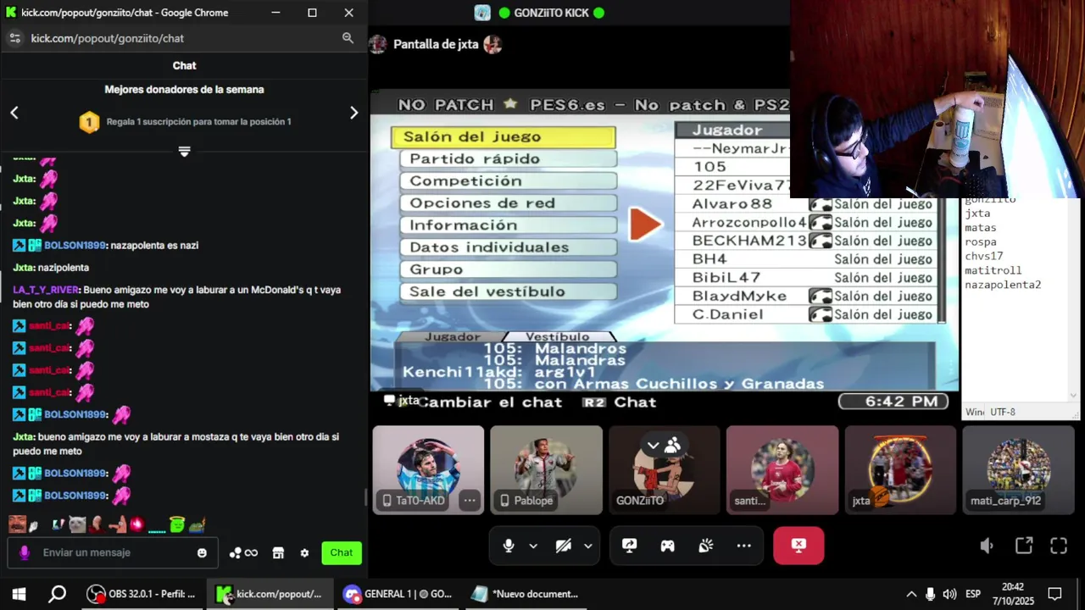Open the Kick shop storefront icon
1085x610 pixels.
pyautogui.click(x=278, y=553)
